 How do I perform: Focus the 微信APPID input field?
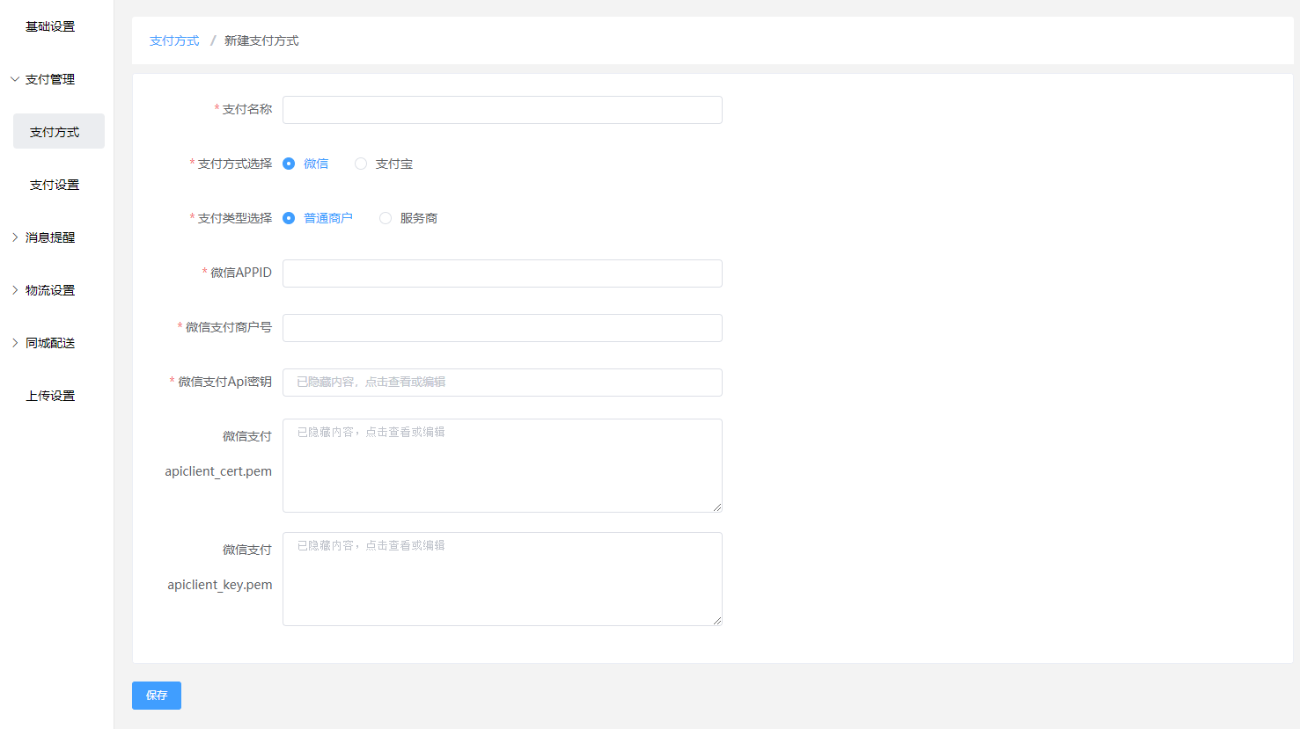tap(503, 273)
